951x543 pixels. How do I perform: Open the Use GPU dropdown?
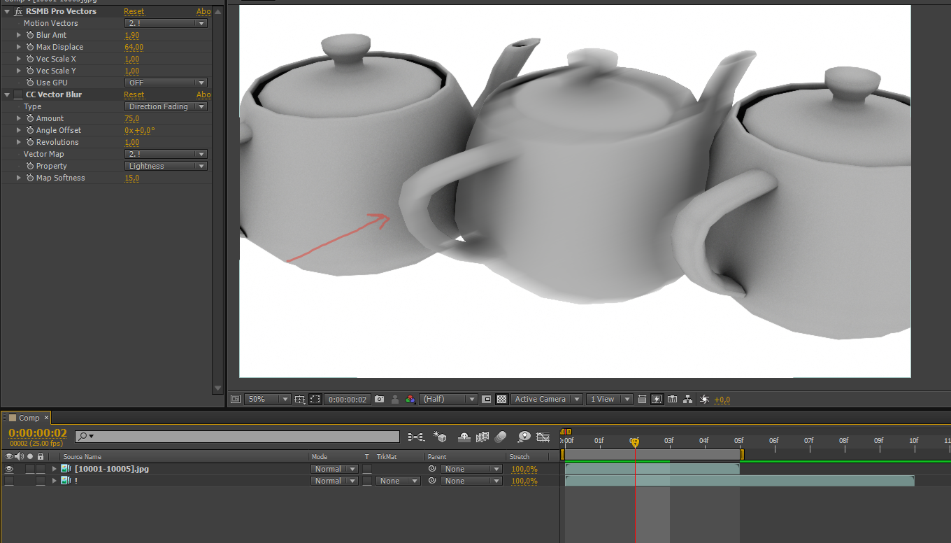click(x=166, y=83)
